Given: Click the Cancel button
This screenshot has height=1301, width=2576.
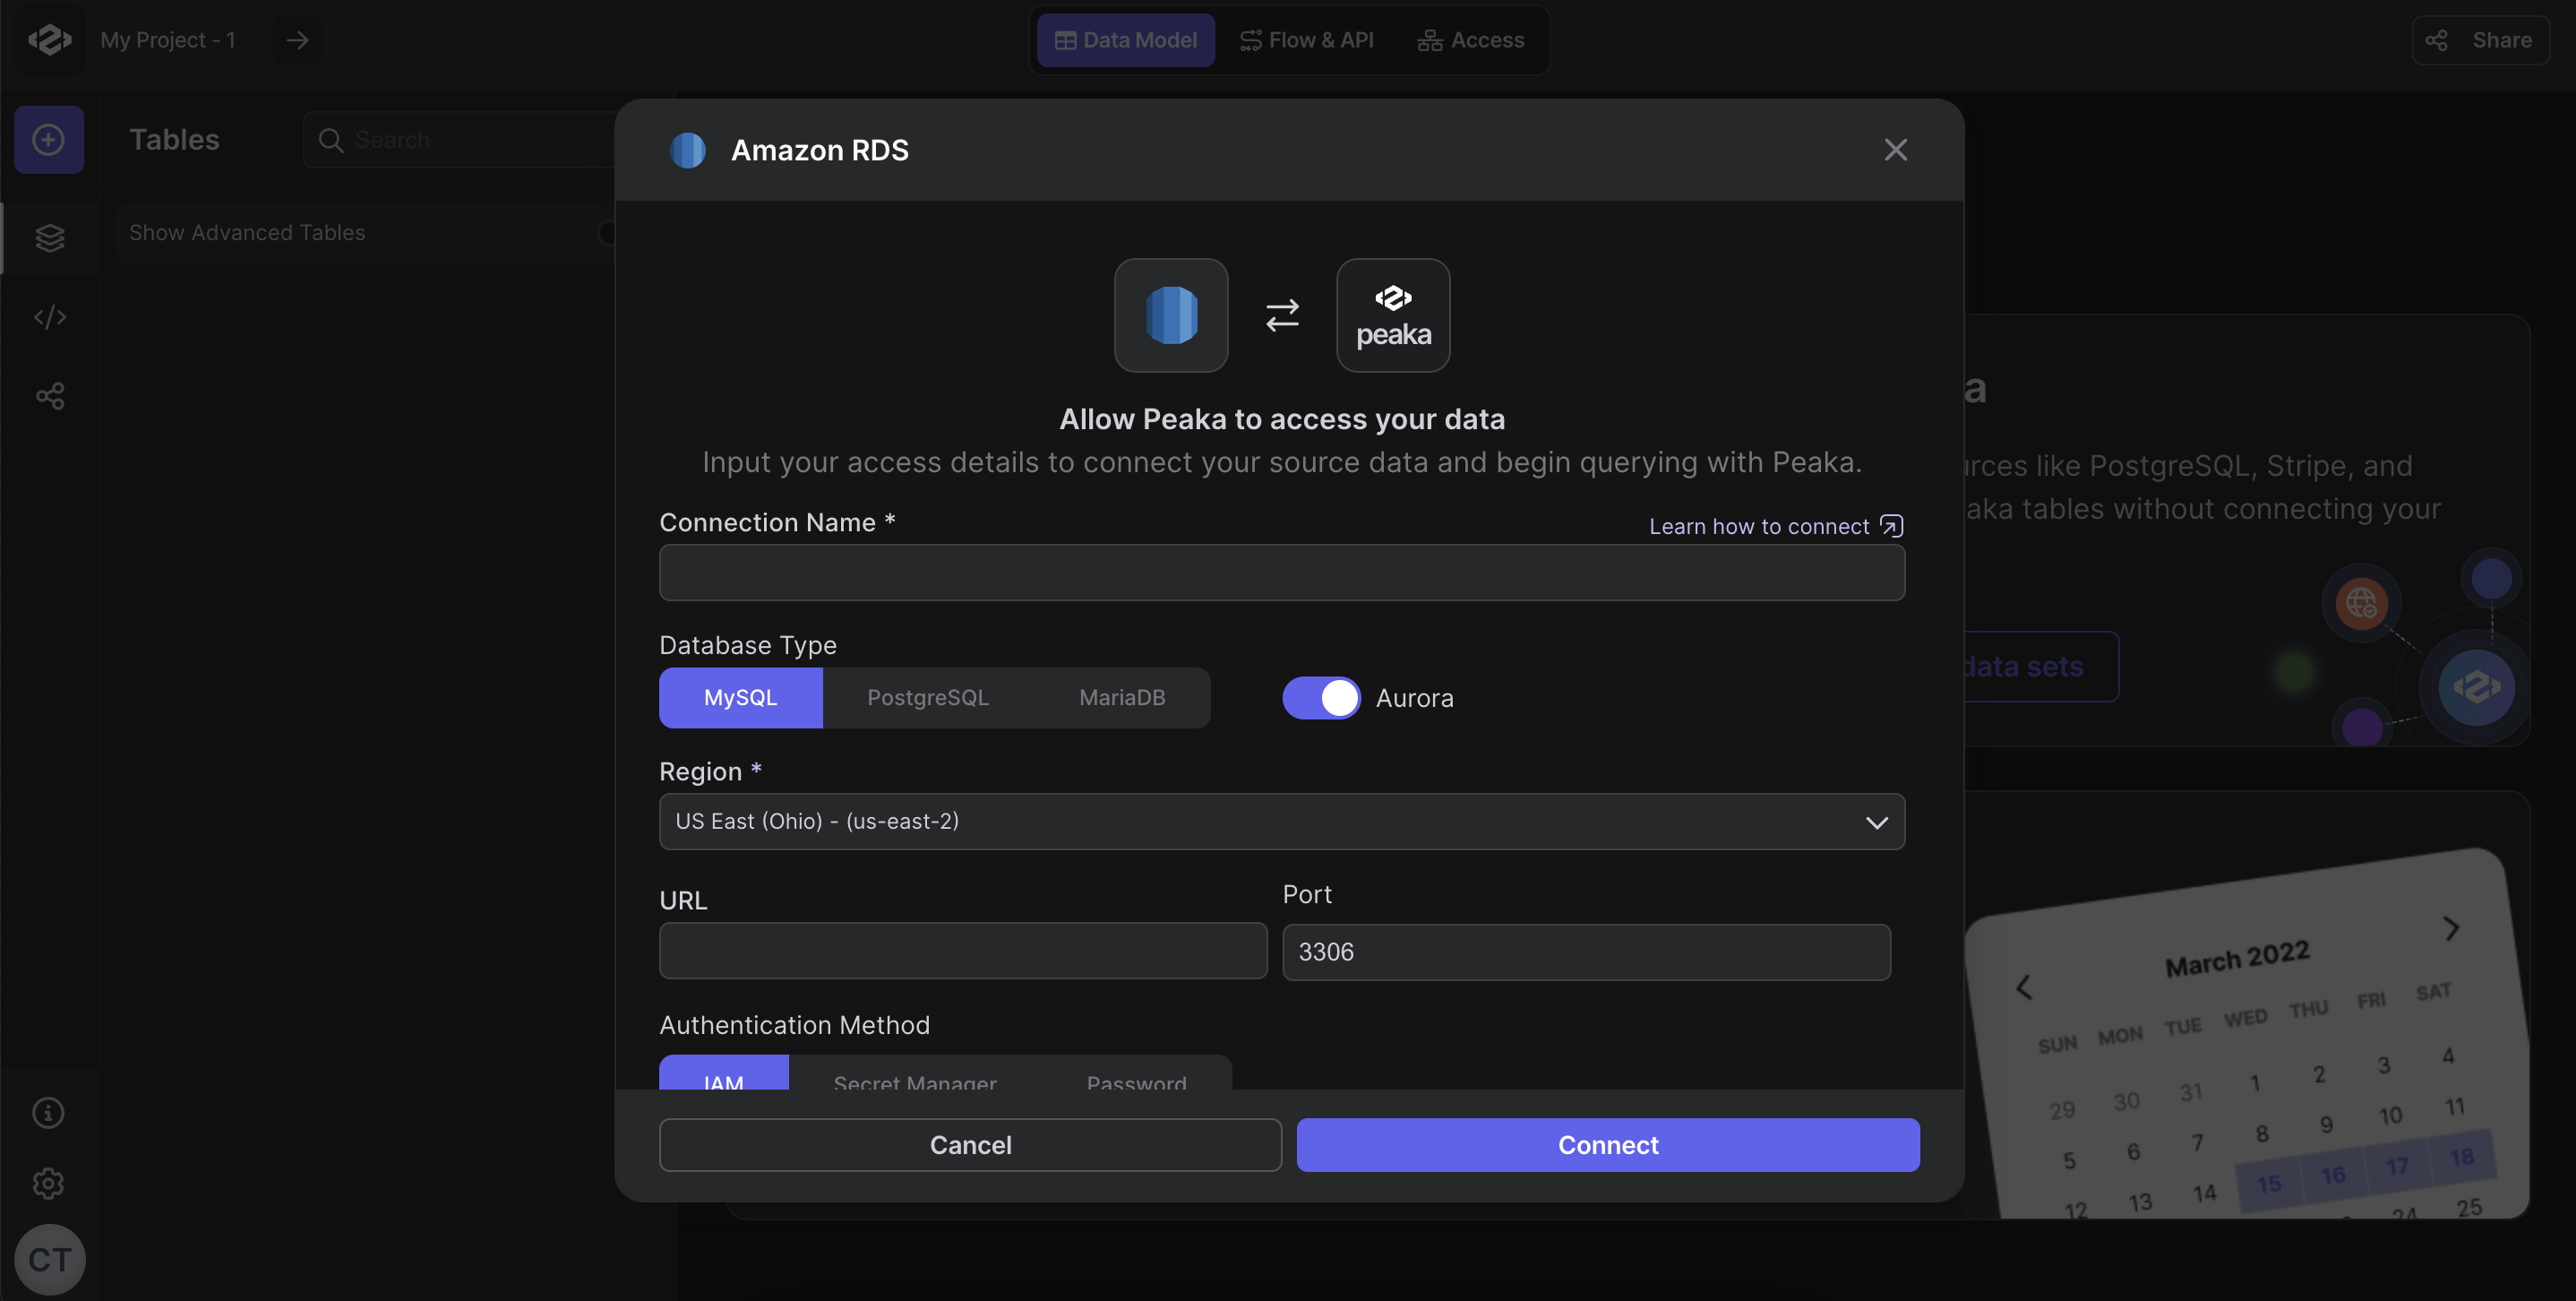Looking at the screenshot, I should [970, 1145].
